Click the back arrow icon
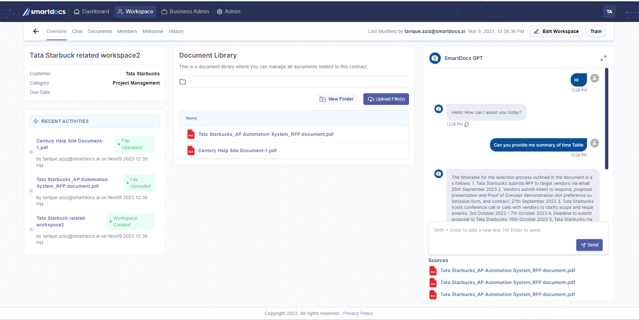The image size is (639, 320). point(36,31)
